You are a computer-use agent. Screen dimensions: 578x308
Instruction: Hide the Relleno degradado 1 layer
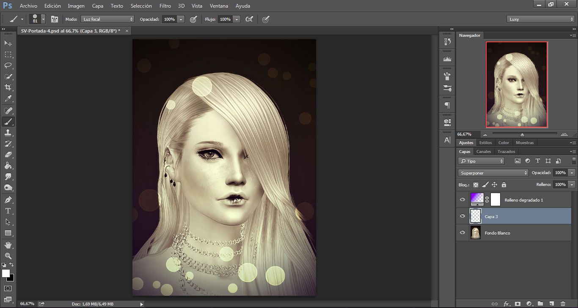click(462, 199)
